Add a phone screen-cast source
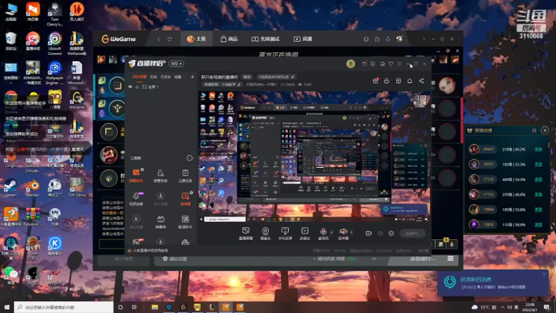 [285, 234]
